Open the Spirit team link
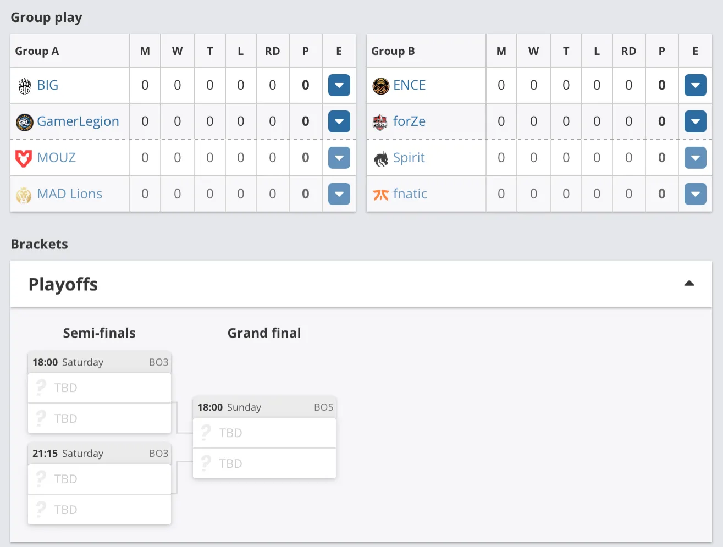 click(409, 158)
